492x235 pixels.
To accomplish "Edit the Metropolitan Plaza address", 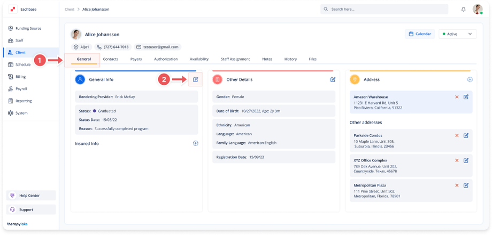I will point(466,185).
